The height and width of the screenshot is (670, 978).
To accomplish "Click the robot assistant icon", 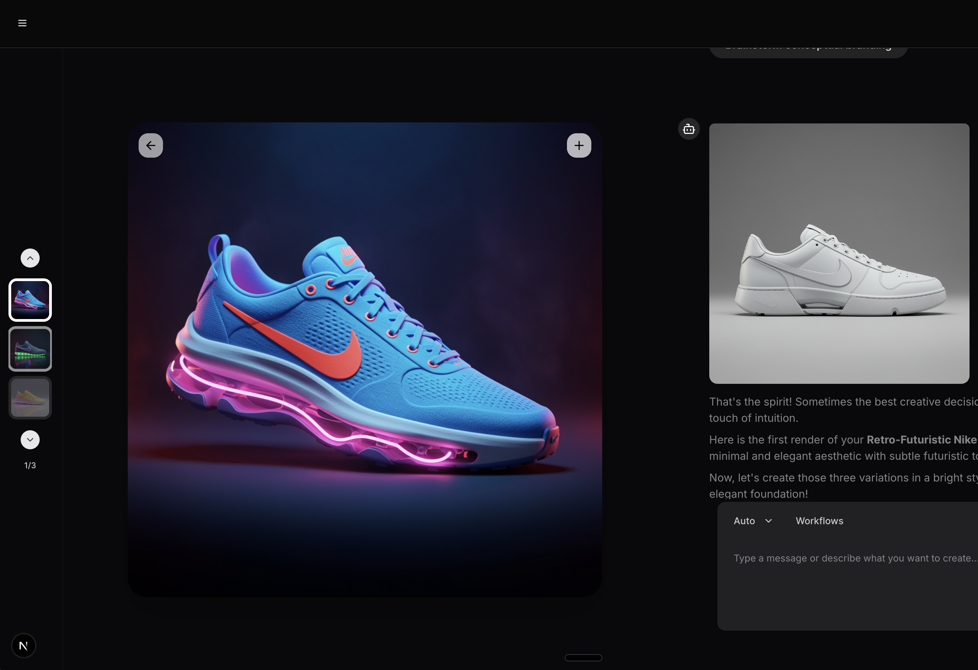I will coord(689,129).
